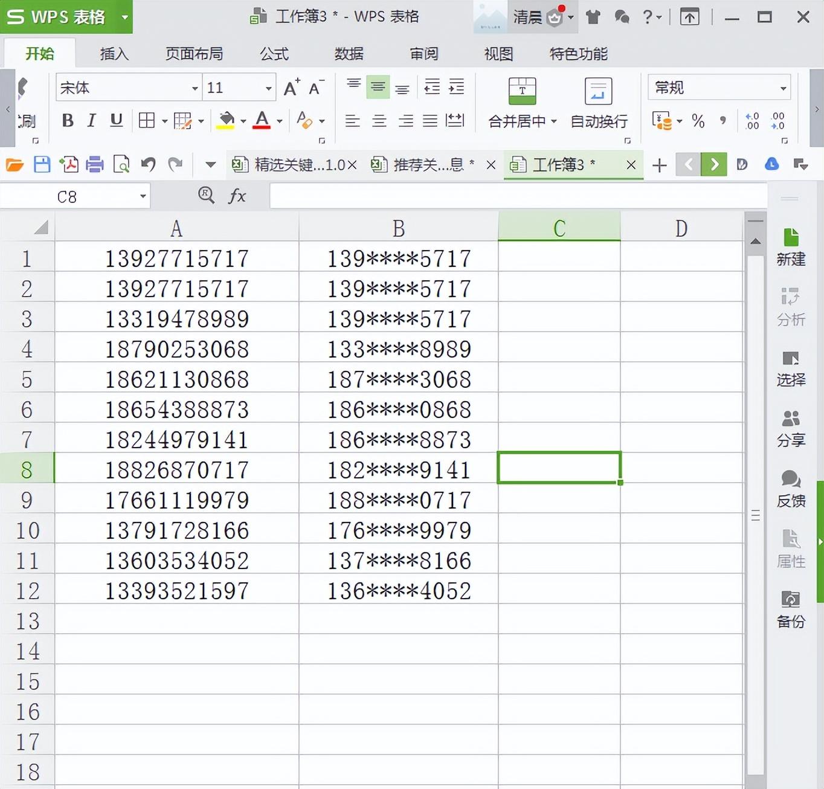
Task: Click 分享 in right sidebar
Action: 791,429
